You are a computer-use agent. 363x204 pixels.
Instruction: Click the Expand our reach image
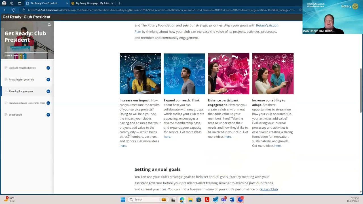point(184,73)
